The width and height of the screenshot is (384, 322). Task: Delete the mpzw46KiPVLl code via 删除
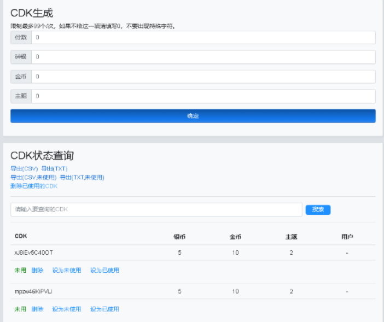click(37, 309)
